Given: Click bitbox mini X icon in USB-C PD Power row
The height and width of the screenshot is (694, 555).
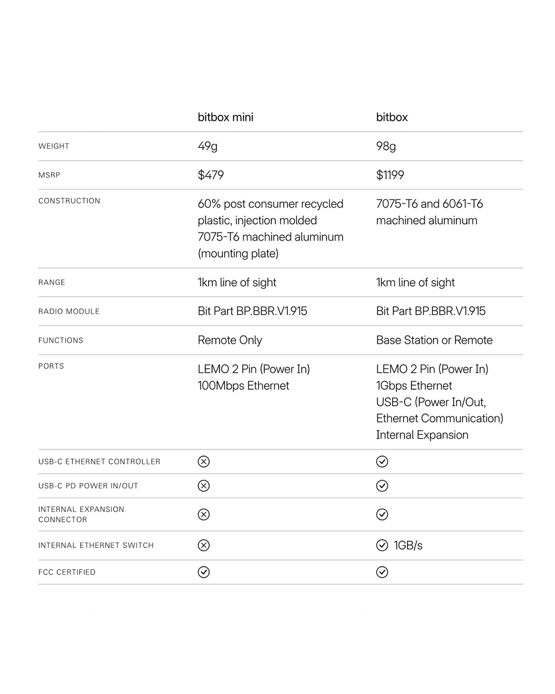Looking at the screenshot, I should (x=203, y=486).
